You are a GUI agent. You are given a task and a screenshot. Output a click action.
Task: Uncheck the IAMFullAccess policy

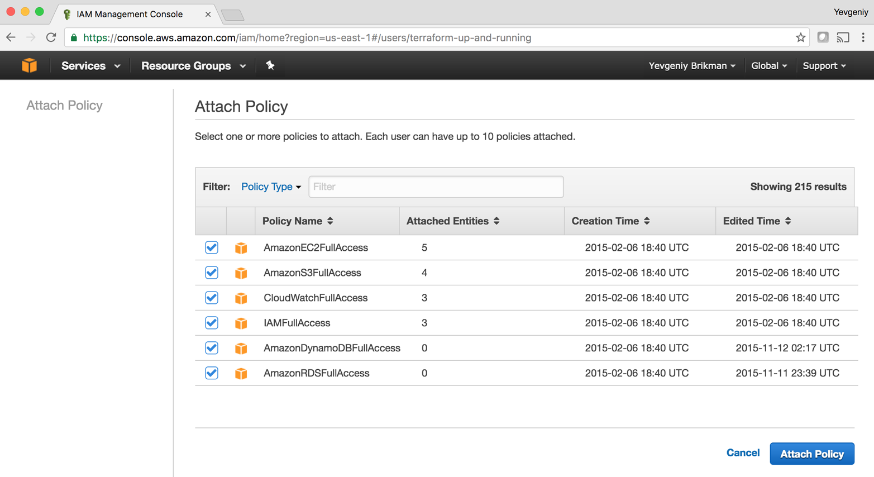[x=211, y=323]
